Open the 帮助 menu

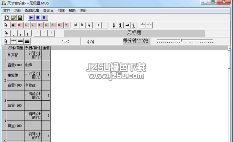coord(72,11)
